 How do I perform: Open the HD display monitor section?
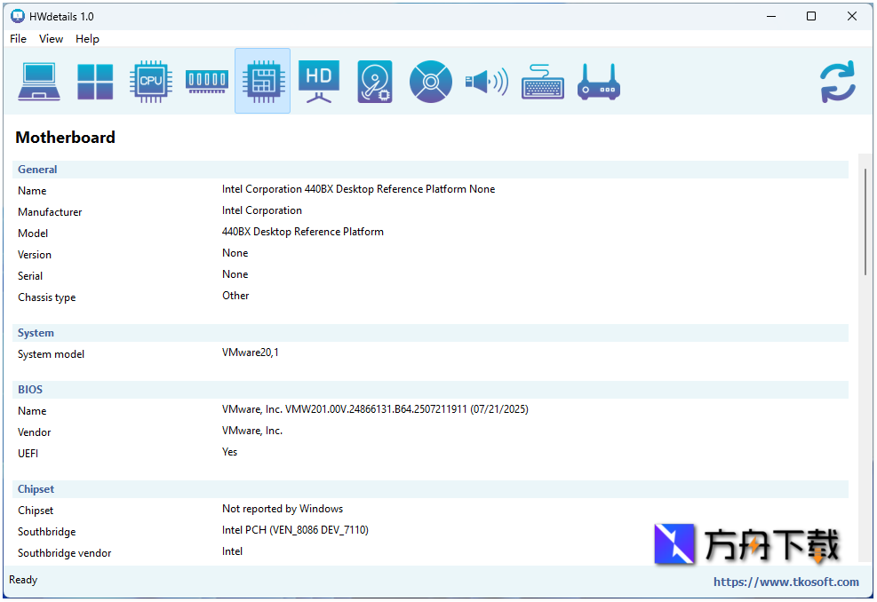click(319, 82)
